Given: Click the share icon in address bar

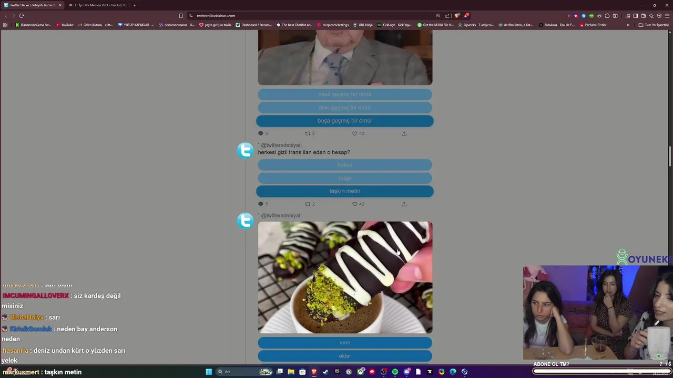Looking at the screenshot, I should click(x=447, y=16).
